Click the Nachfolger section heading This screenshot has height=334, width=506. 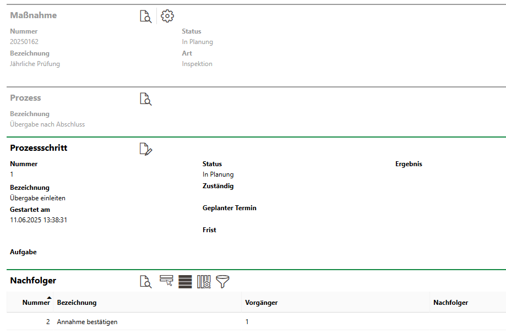click(33, 281)
